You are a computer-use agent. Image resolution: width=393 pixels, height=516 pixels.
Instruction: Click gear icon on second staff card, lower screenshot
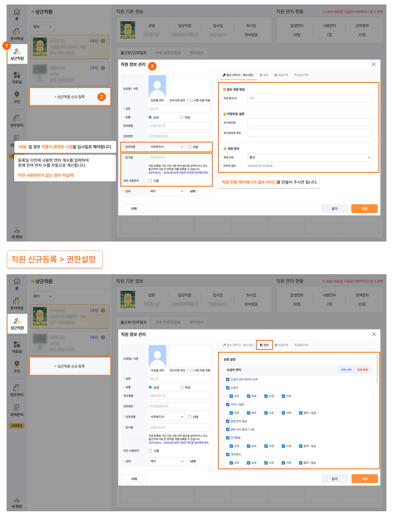[x=103, y=337]
